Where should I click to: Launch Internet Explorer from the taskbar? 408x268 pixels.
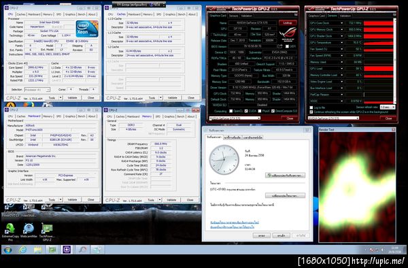click(x=23, y=250)
